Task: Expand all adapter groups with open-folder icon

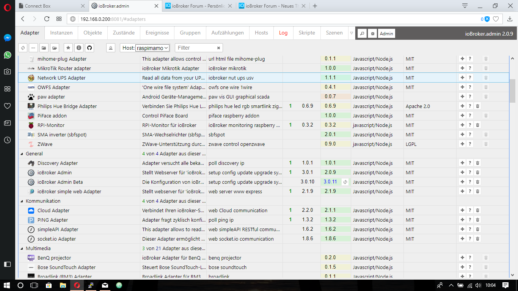Action: 55,48
